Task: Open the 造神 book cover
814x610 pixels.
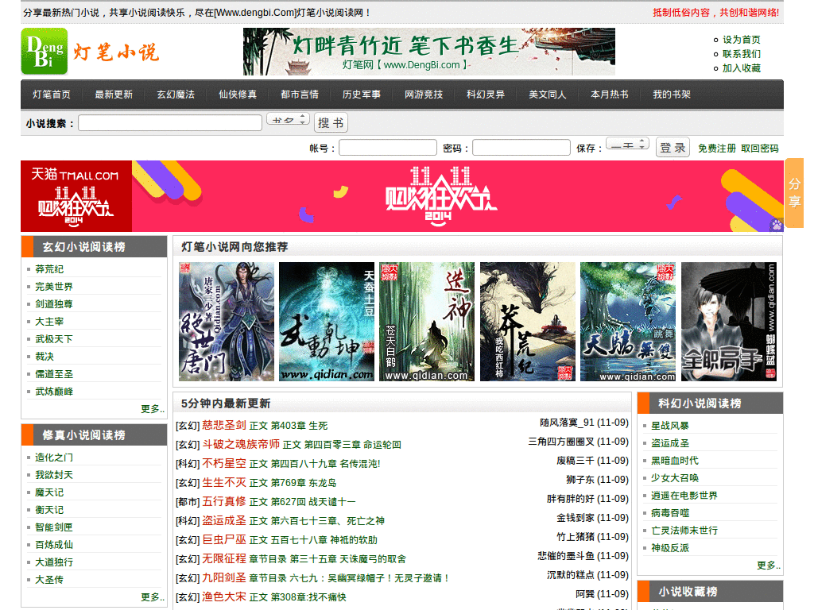Action: tap(427, 322)
